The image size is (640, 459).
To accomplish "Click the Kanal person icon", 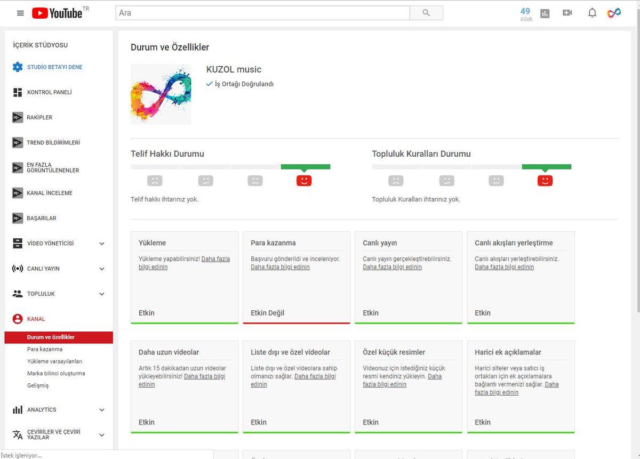I will coord(18,319).
